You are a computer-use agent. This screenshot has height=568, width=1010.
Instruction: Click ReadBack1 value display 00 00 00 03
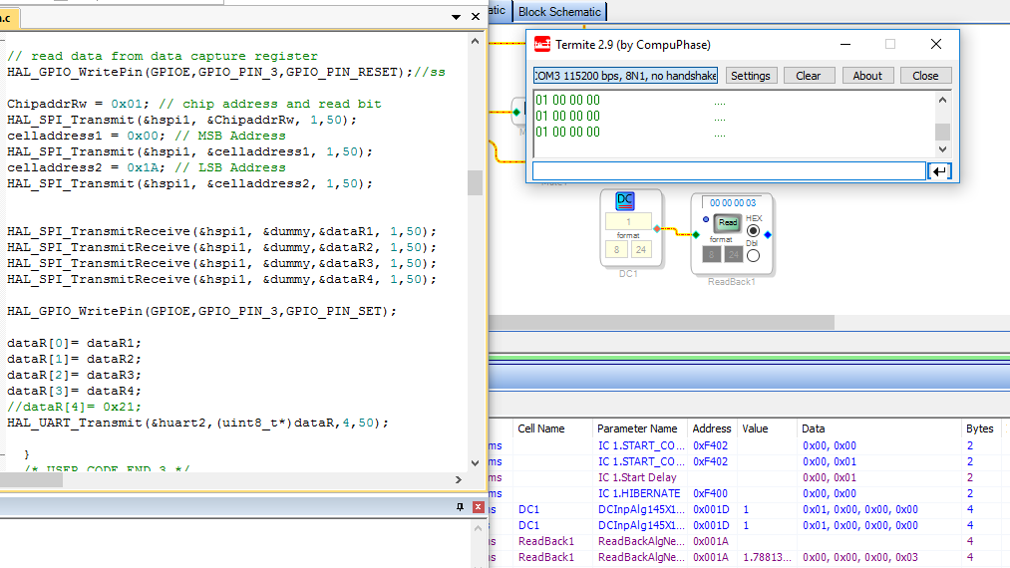[733, 203]
